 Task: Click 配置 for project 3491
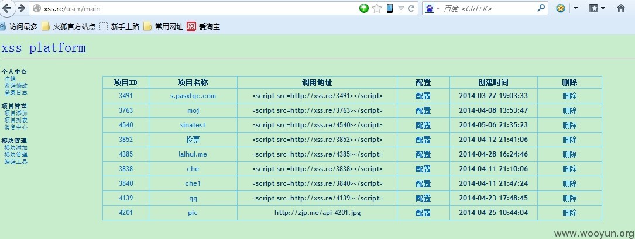tap(423, 96)
